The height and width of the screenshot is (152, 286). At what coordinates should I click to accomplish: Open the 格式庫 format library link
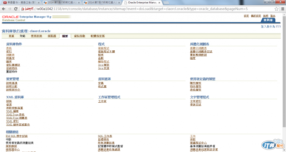pos(102,86)
